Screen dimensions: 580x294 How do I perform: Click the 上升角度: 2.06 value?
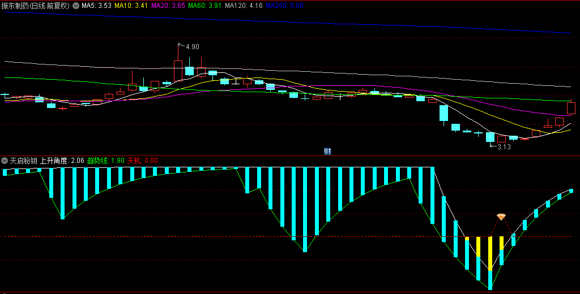pyautogui.click(x=62, y=161)
